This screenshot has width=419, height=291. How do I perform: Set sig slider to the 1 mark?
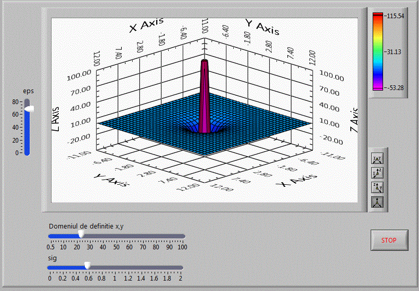click(x=115, y=268)
